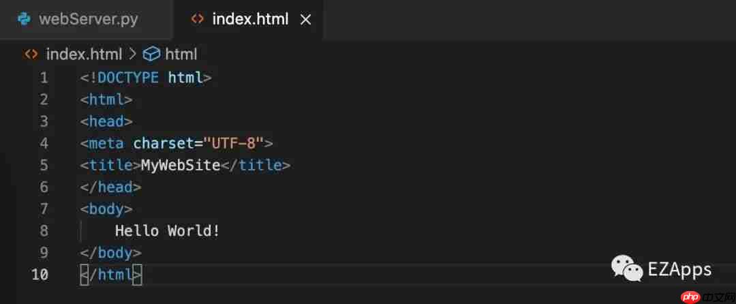Switch to the webServer.py tab

[x=88, y=19]
